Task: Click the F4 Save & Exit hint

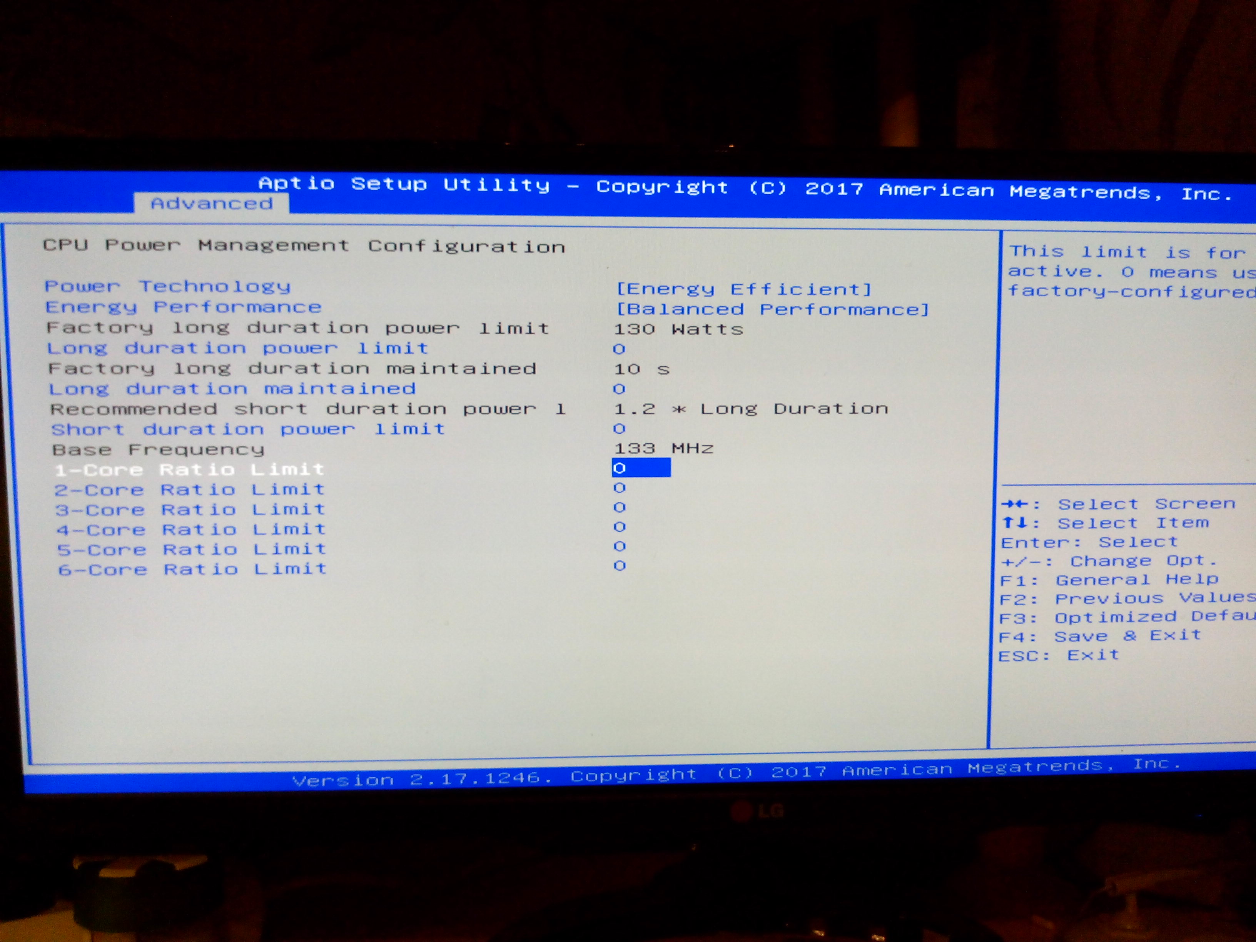Action: (x=1100, y=636)
